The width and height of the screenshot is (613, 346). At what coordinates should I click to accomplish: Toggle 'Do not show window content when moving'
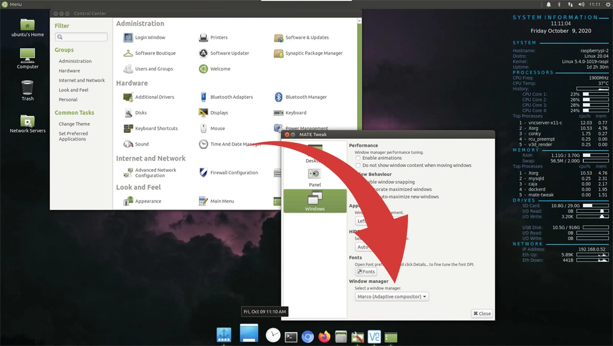(358, 165)
